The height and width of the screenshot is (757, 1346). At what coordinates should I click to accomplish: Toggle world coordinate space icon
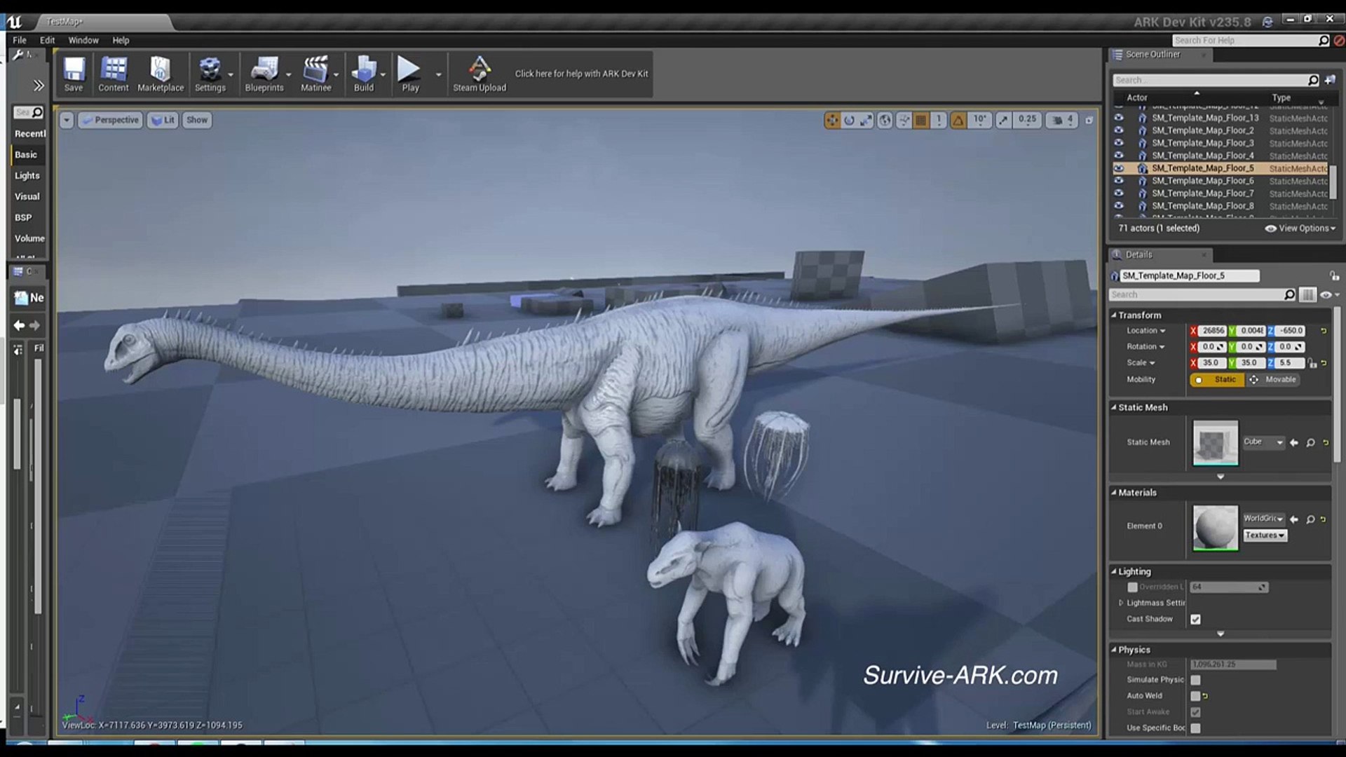[x=885, y=121]
